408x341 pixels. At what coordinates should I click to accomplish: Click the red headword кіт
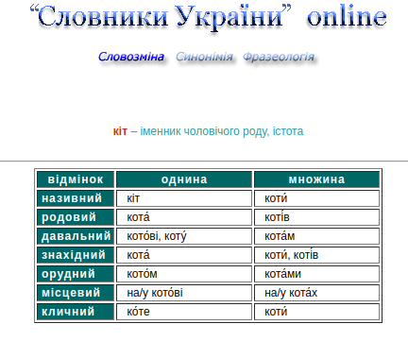(x=120, y=131)
